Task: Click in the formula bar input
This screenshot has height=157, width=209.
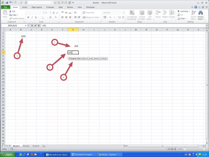Action: 124,26
